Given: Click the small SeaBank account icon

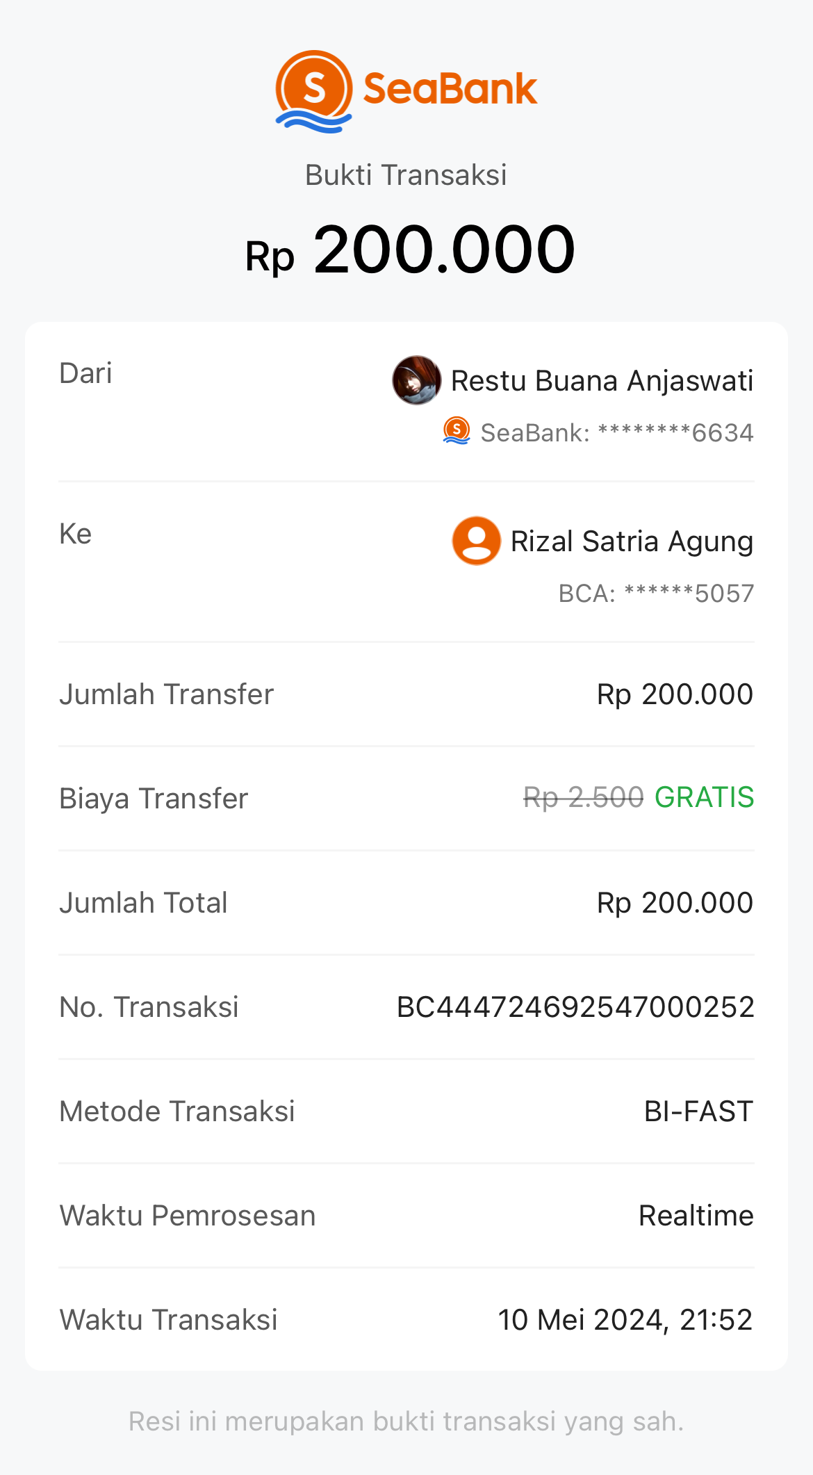Looking at the screenshot, I should point(457,431).
